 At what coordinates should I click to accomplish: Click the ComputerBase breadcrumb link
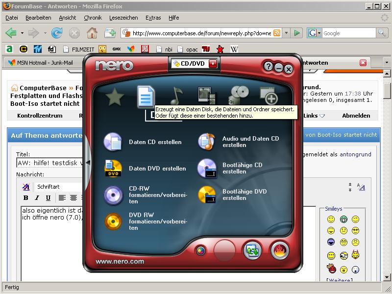click(43, 88)
